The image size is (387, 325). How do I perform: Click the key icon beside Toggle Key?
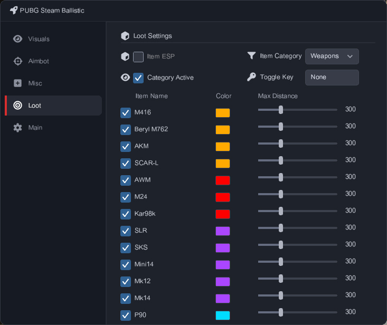251,77
